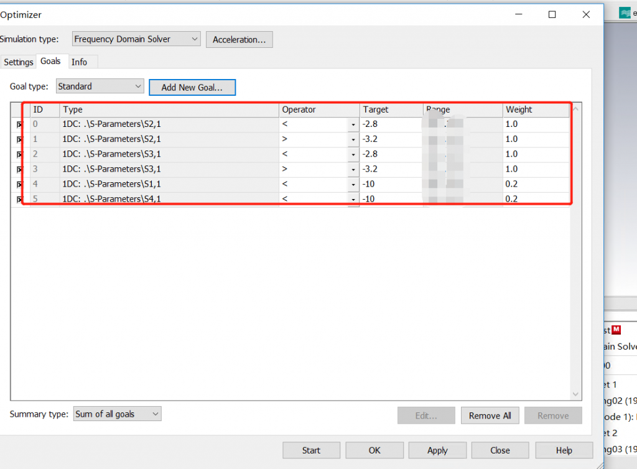
Task: Start the optimization run
Action: 311,450
